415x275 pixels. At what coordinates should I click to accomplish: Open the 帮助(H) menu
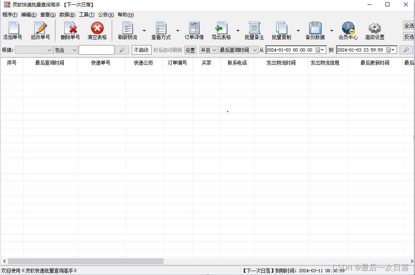[126, 14]
